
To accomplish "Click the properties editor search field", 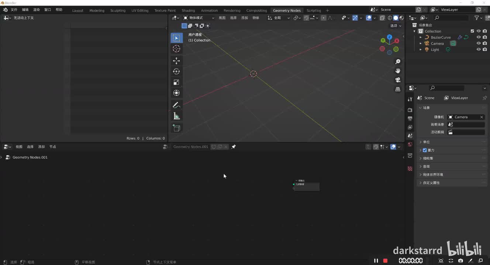I will coord(446,88).
